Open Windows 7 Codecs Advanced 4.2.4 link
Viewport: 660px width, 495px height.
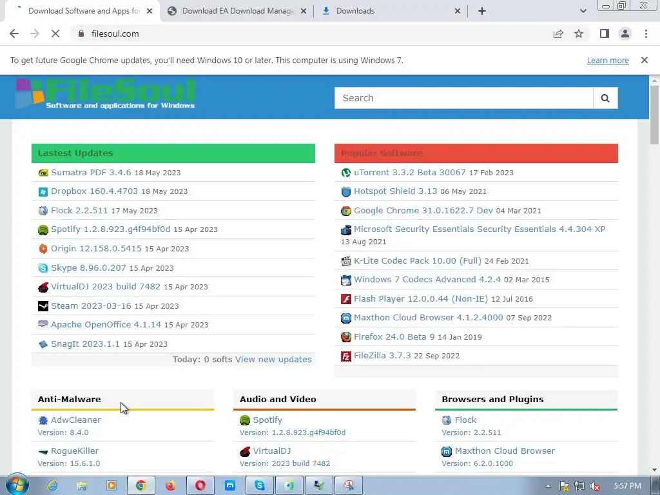pyautogui.click(x=427, y=280)
